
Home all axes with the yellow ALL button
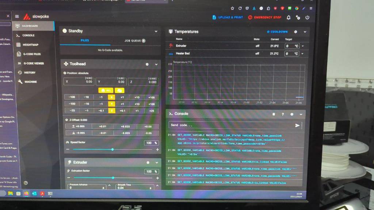[106, 90]
